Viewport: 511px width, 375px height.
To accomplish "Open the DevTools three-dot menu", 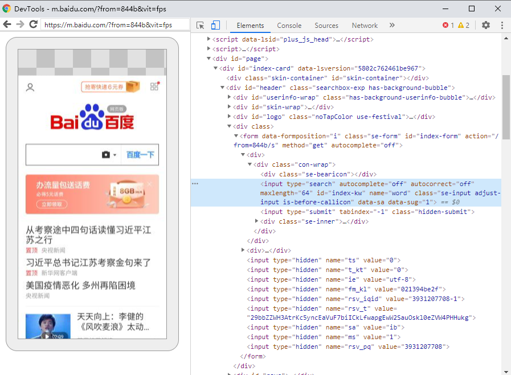I will pos(502,25).
